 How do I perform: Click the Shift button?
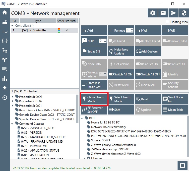tap(121, 110)
